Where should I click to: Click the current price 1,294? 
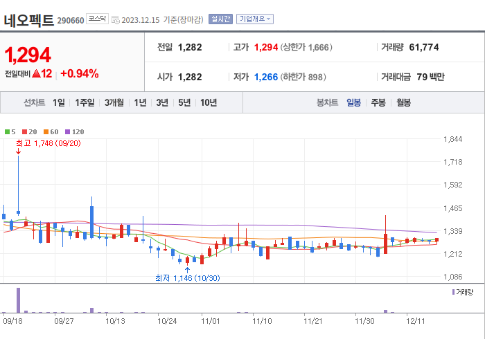[28, 55]
